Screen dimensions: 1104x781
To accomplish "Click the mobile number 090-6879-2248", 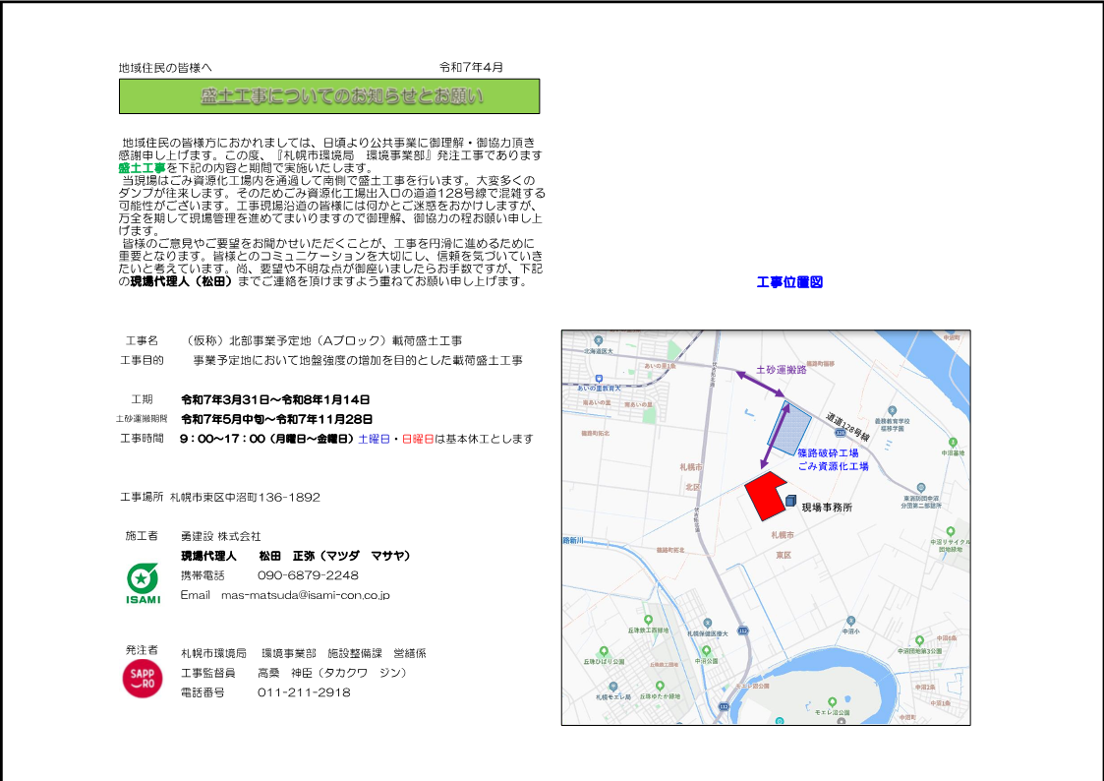I will pyautogui.click(x=308, y=575).
